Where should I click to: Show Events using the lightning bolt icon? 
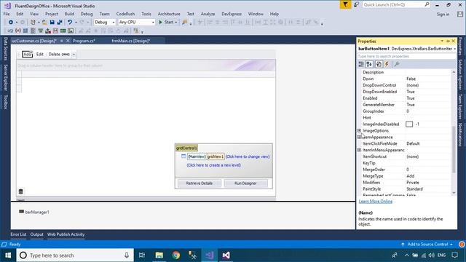coord(387,64)
